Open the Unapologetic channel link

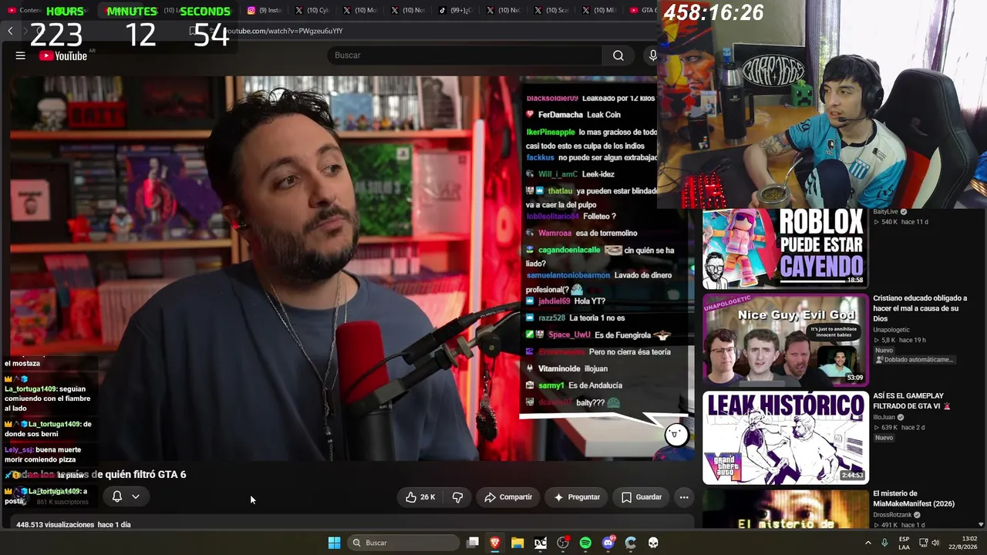(x=891, y=330)
